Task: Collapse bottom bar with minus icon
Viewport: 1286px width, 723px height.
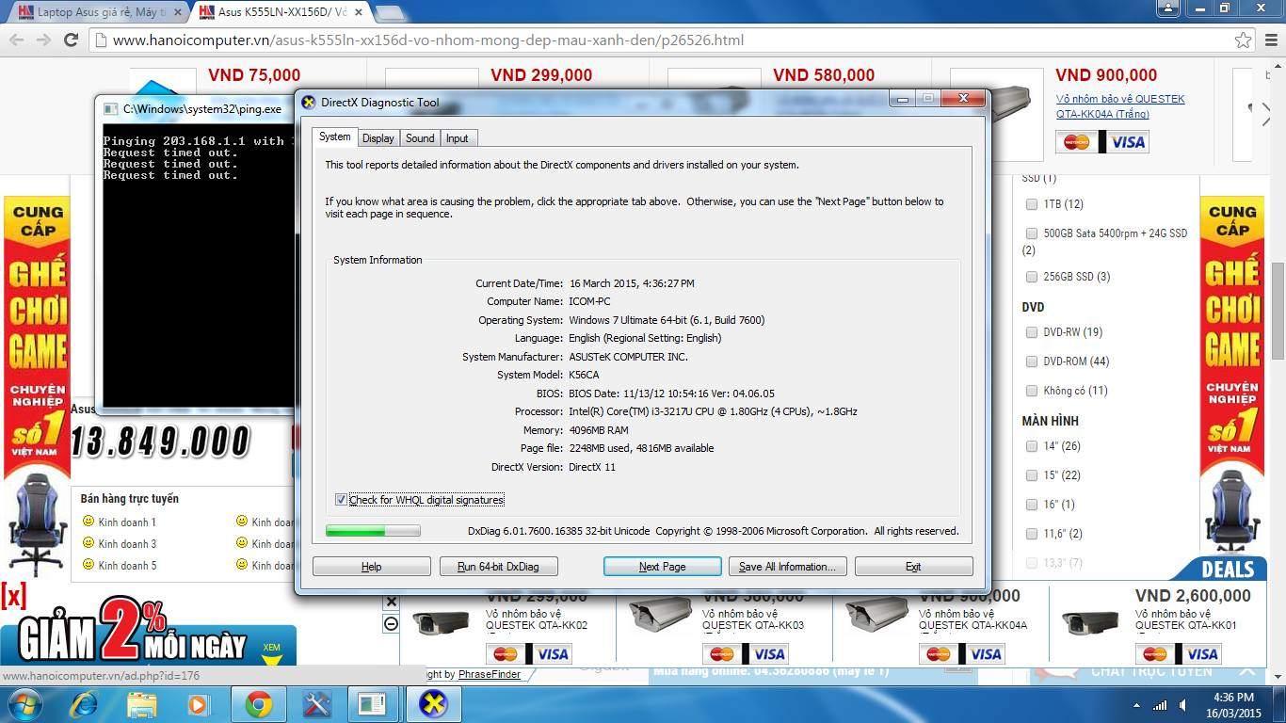Action: pyautogui.click(x=392, y=623)
